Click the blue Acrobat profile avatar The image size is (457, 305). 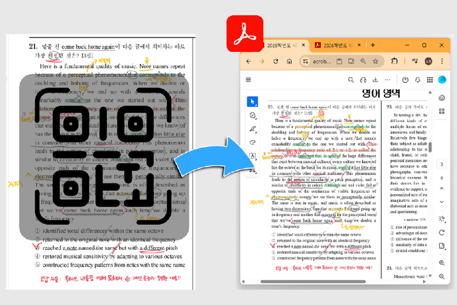point(442,80)
